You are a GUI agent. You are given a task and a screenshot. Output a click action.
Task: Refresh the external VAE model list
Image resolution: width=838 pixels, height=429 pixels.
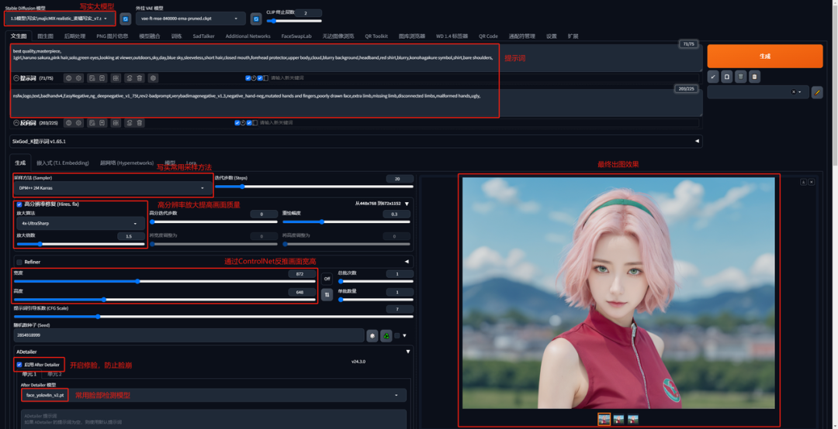point(256,19)
